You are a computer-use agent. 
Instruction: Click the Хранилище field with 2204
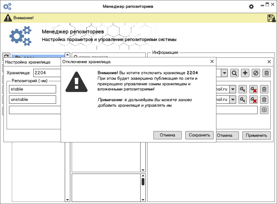point(47,73)
